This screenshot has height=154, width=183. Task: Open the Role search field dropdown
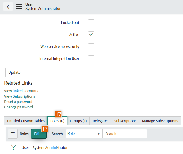(x=84, y=134)
